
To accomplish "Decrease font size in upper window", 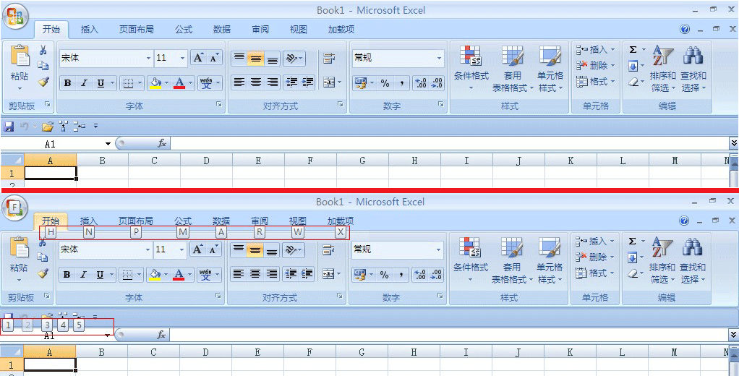I will pos(214,58).
